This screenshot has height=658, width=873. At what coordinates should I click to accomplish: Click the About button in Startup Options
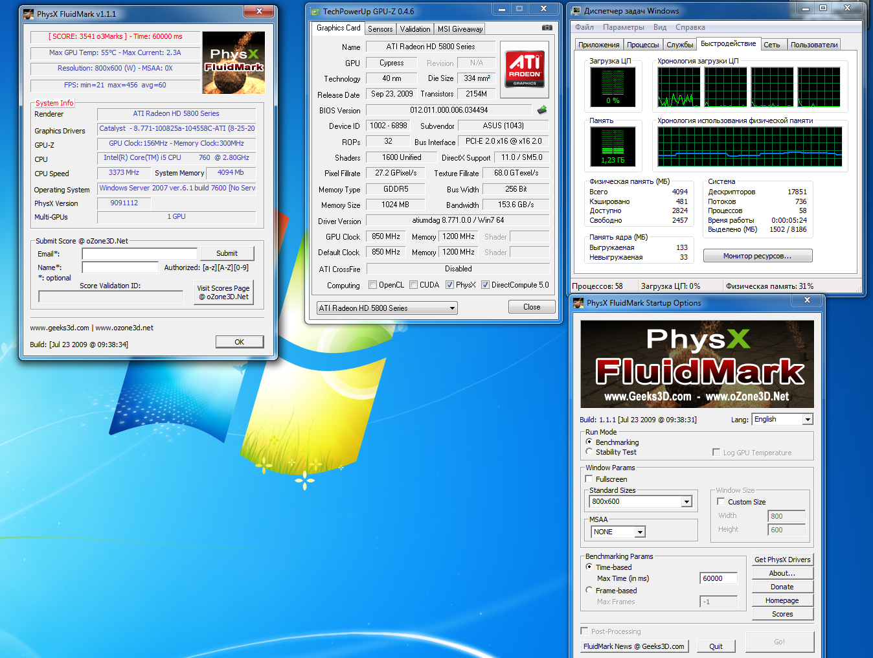[782, 573]
